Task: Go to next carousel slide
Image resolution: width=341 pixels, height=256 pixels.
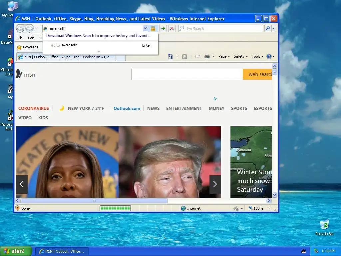Action: 215,184
